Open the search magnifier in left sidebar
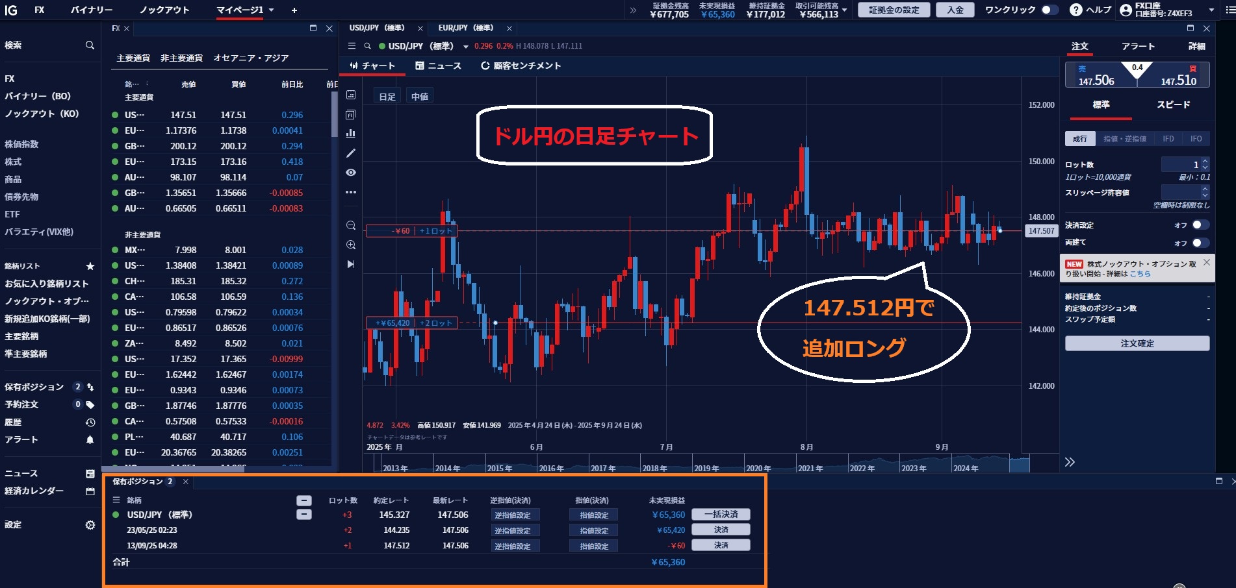Viewport: 1236px width, 588px height. 90,45
